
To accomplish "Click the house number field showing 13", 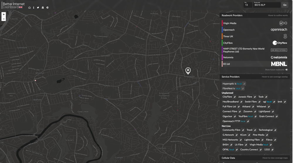I will pyautogui.click(x=248, y=5).
